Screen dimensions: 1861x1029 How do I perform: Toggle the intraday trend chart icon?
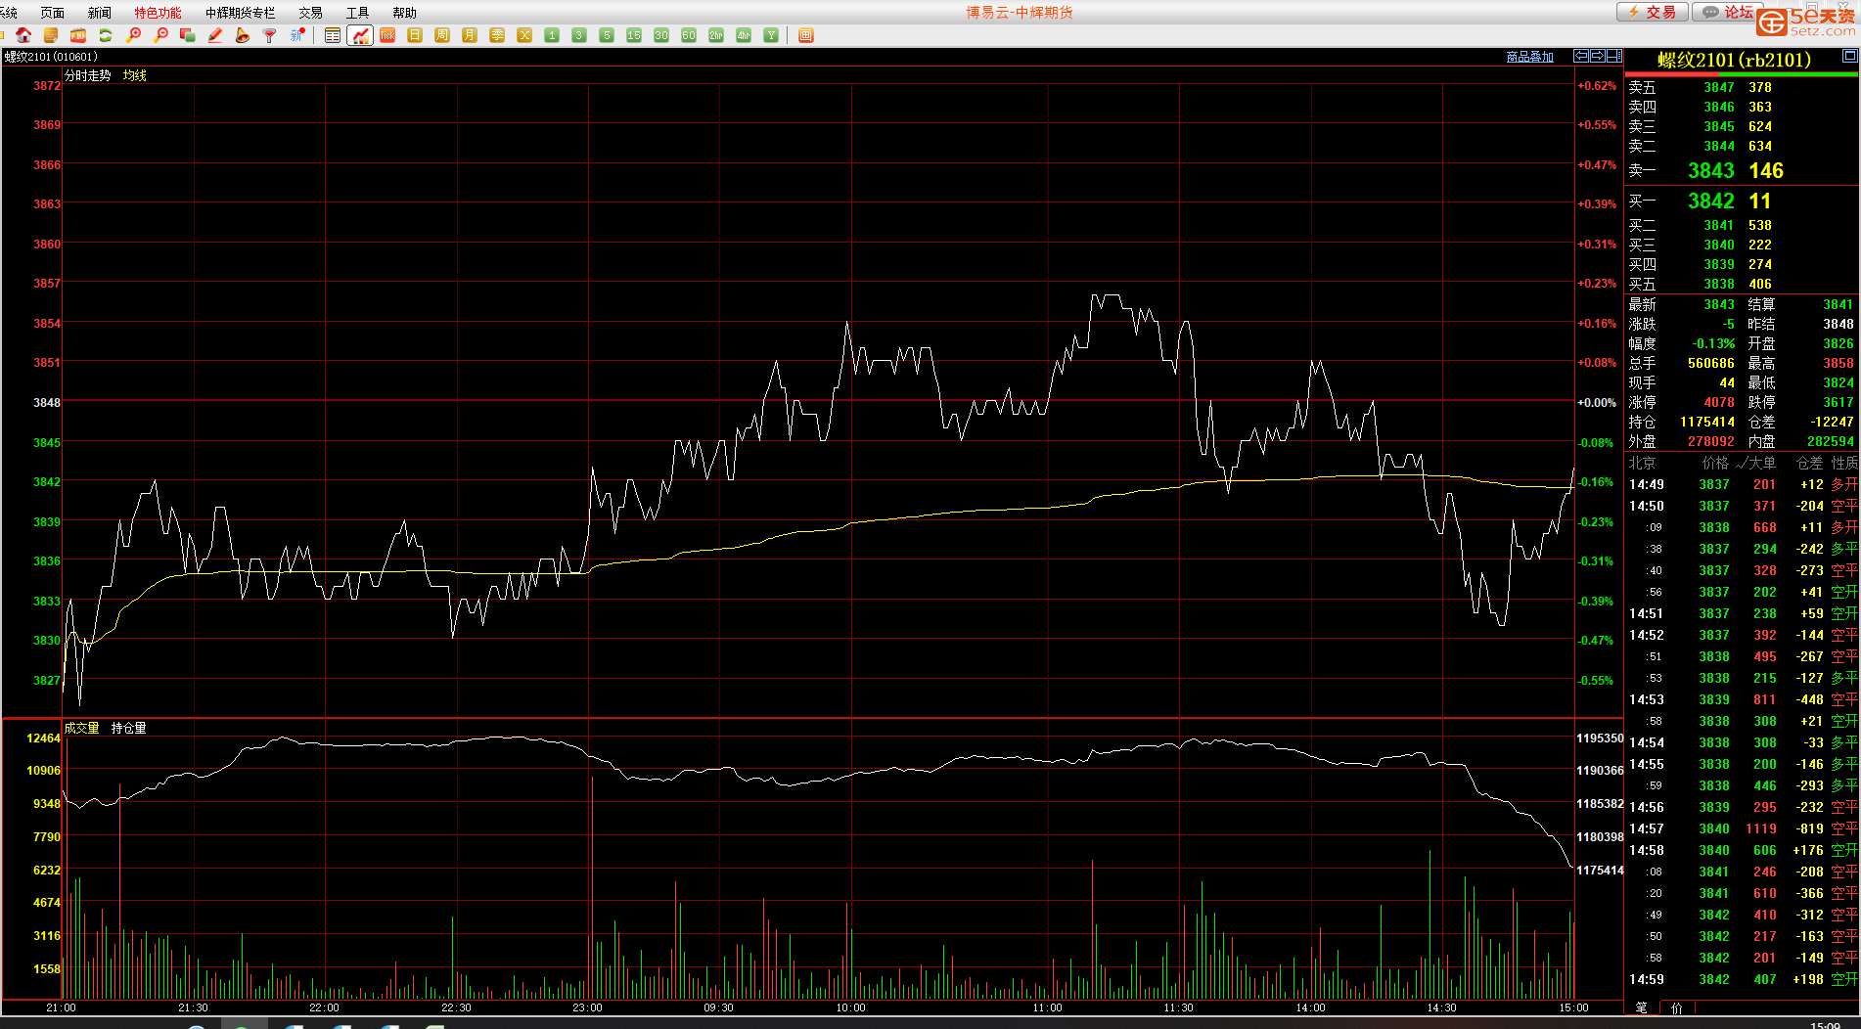(x=360, y=35)
